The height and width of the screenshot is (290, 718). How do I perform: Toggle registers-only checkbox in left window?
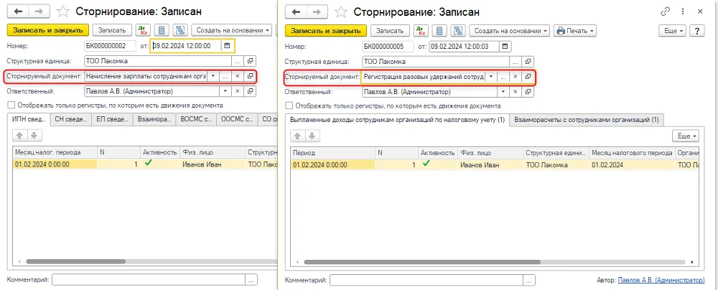click(x=11, y=106)
